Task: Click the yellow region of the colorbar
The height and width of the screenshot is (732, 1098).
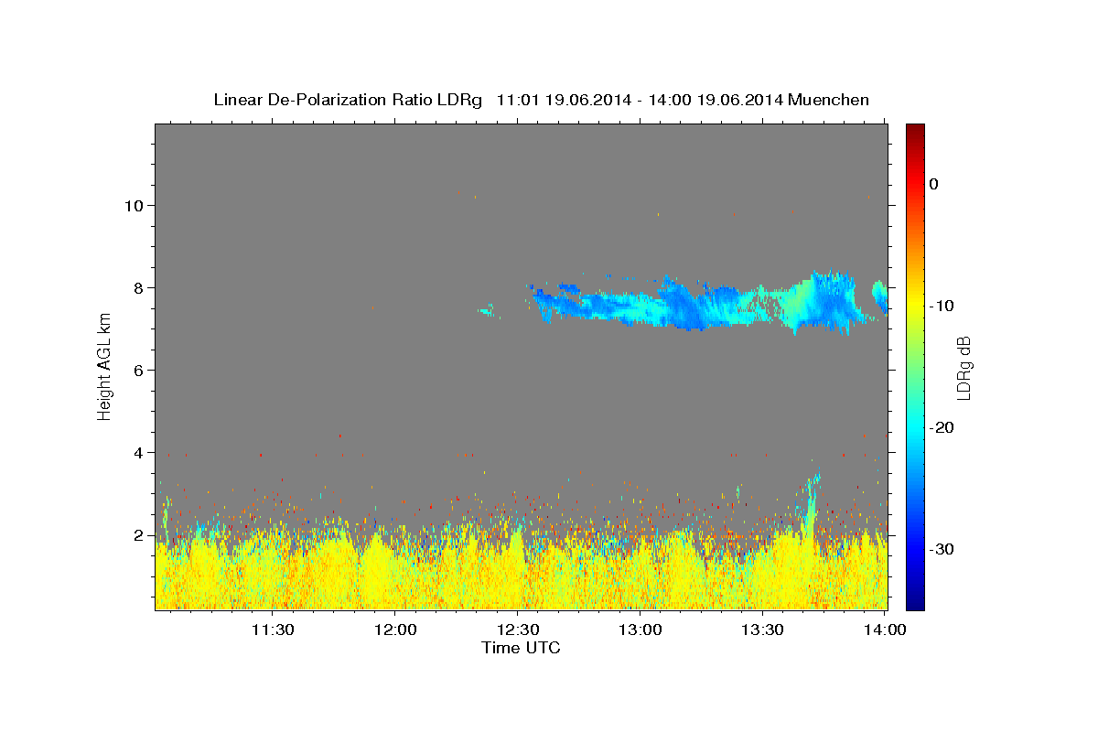Action: (915, 302)
